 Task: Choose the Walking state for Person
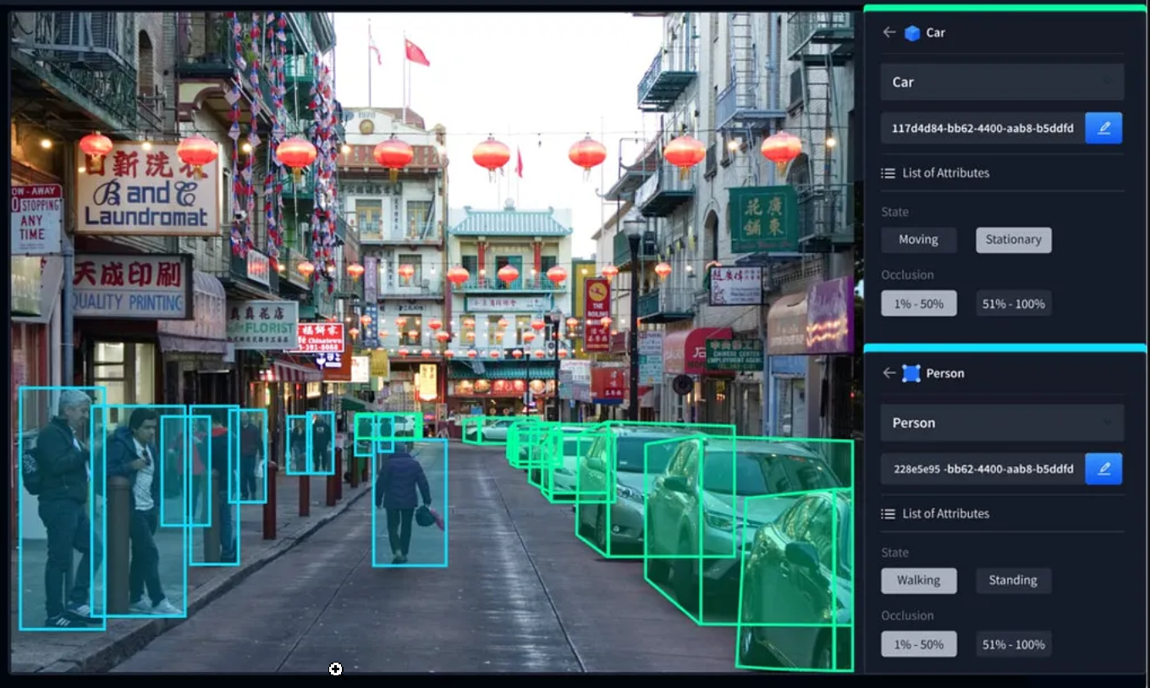click(918, 581)
